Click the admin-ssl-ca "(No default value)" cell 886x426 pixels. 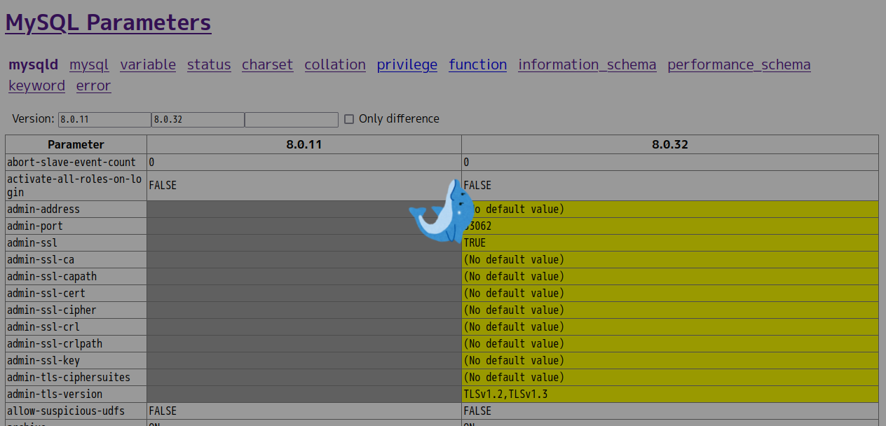pos(670,259)
